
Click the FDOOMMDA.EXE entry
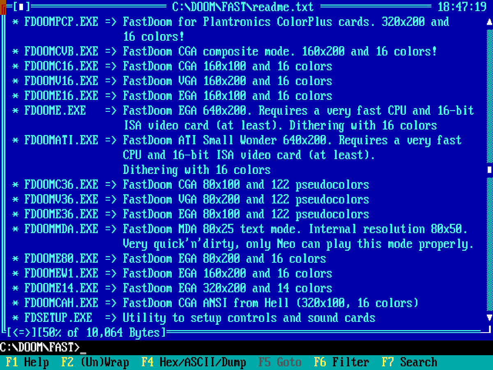pos(62,229)
